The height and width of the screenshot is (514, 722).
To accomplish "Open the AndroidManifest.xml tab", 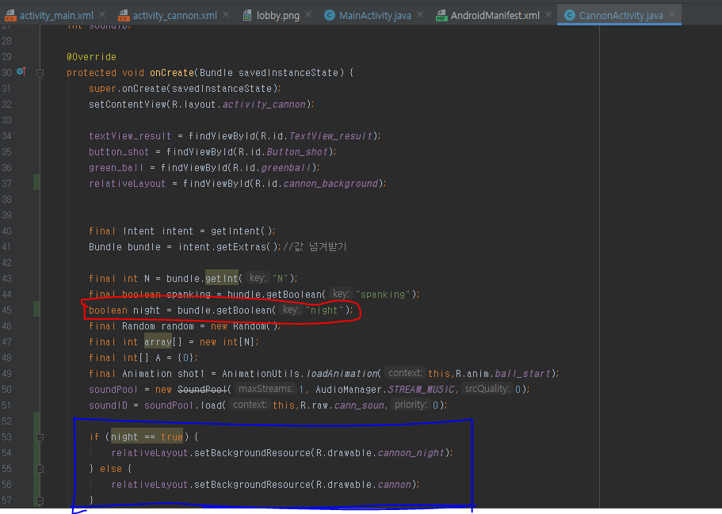I will [495, 16].
